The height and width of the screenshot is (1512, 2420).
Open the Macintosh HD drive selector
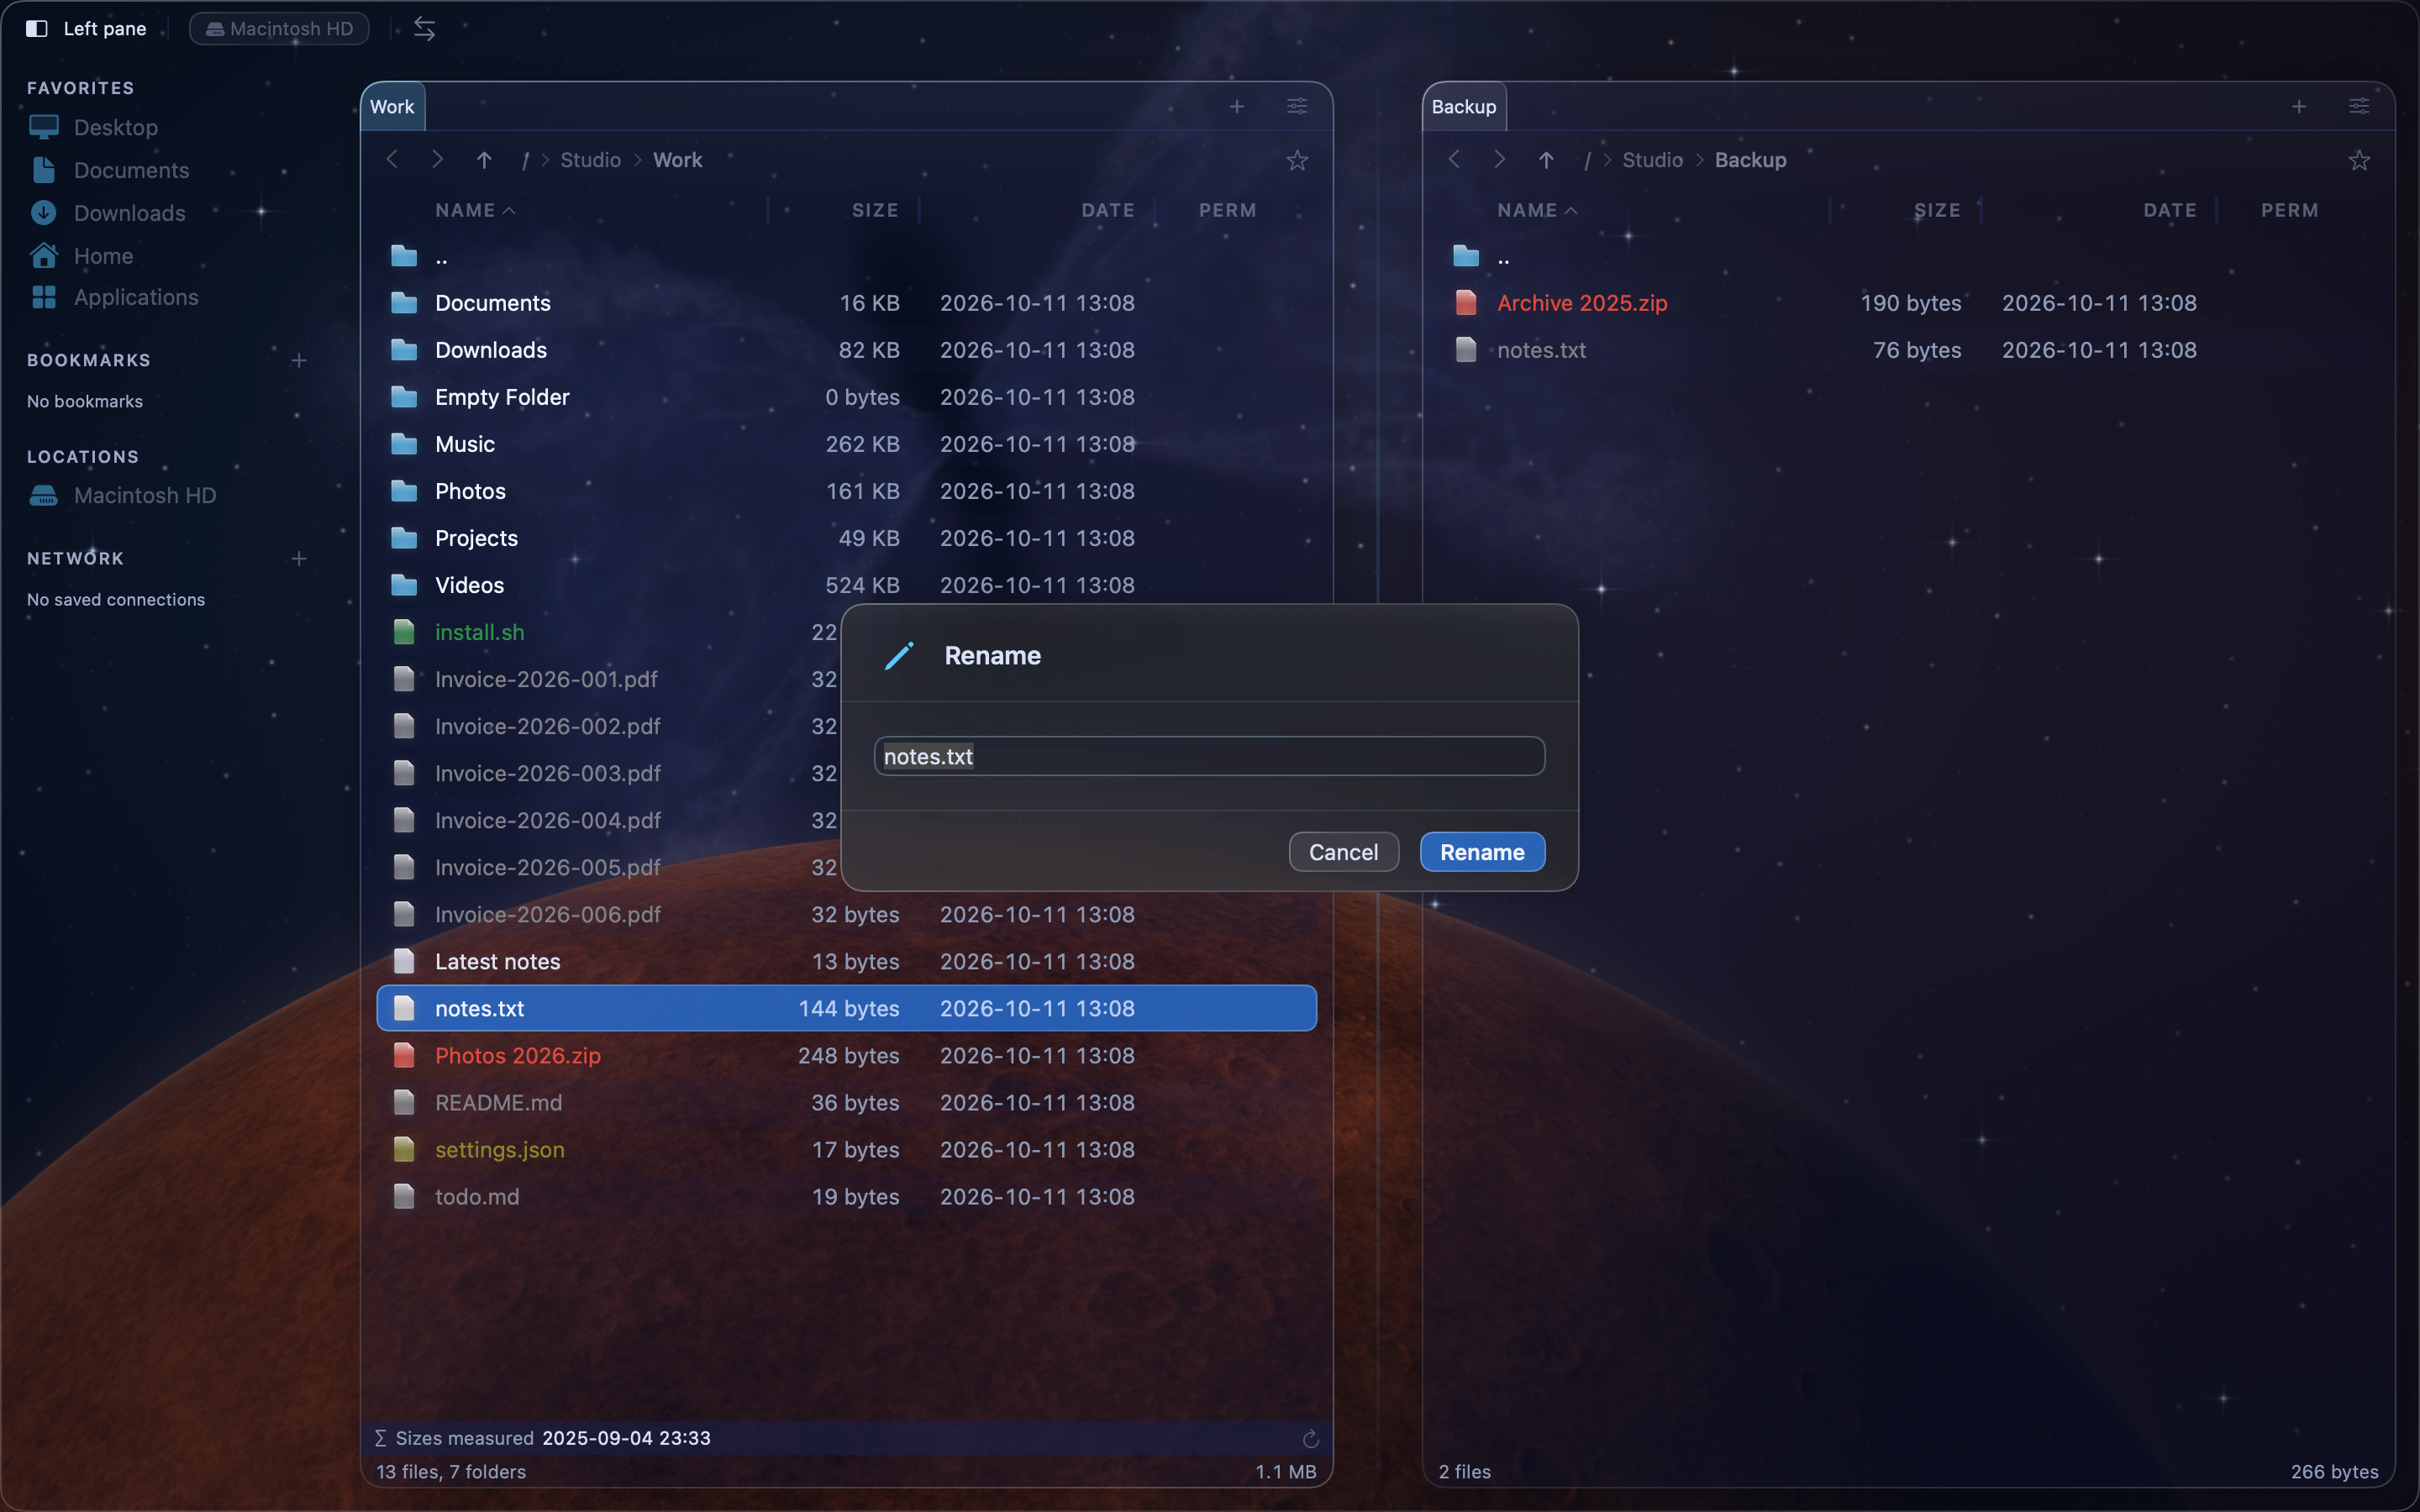pyautogui.click(x=279, y=28)
